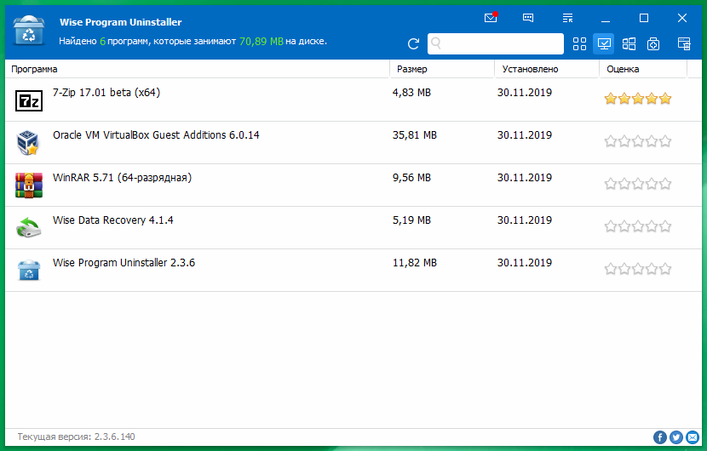Open the email share icon in footer
Viewport: 707px width, 451px height.
pyautogui.click(x=693, y=437)
